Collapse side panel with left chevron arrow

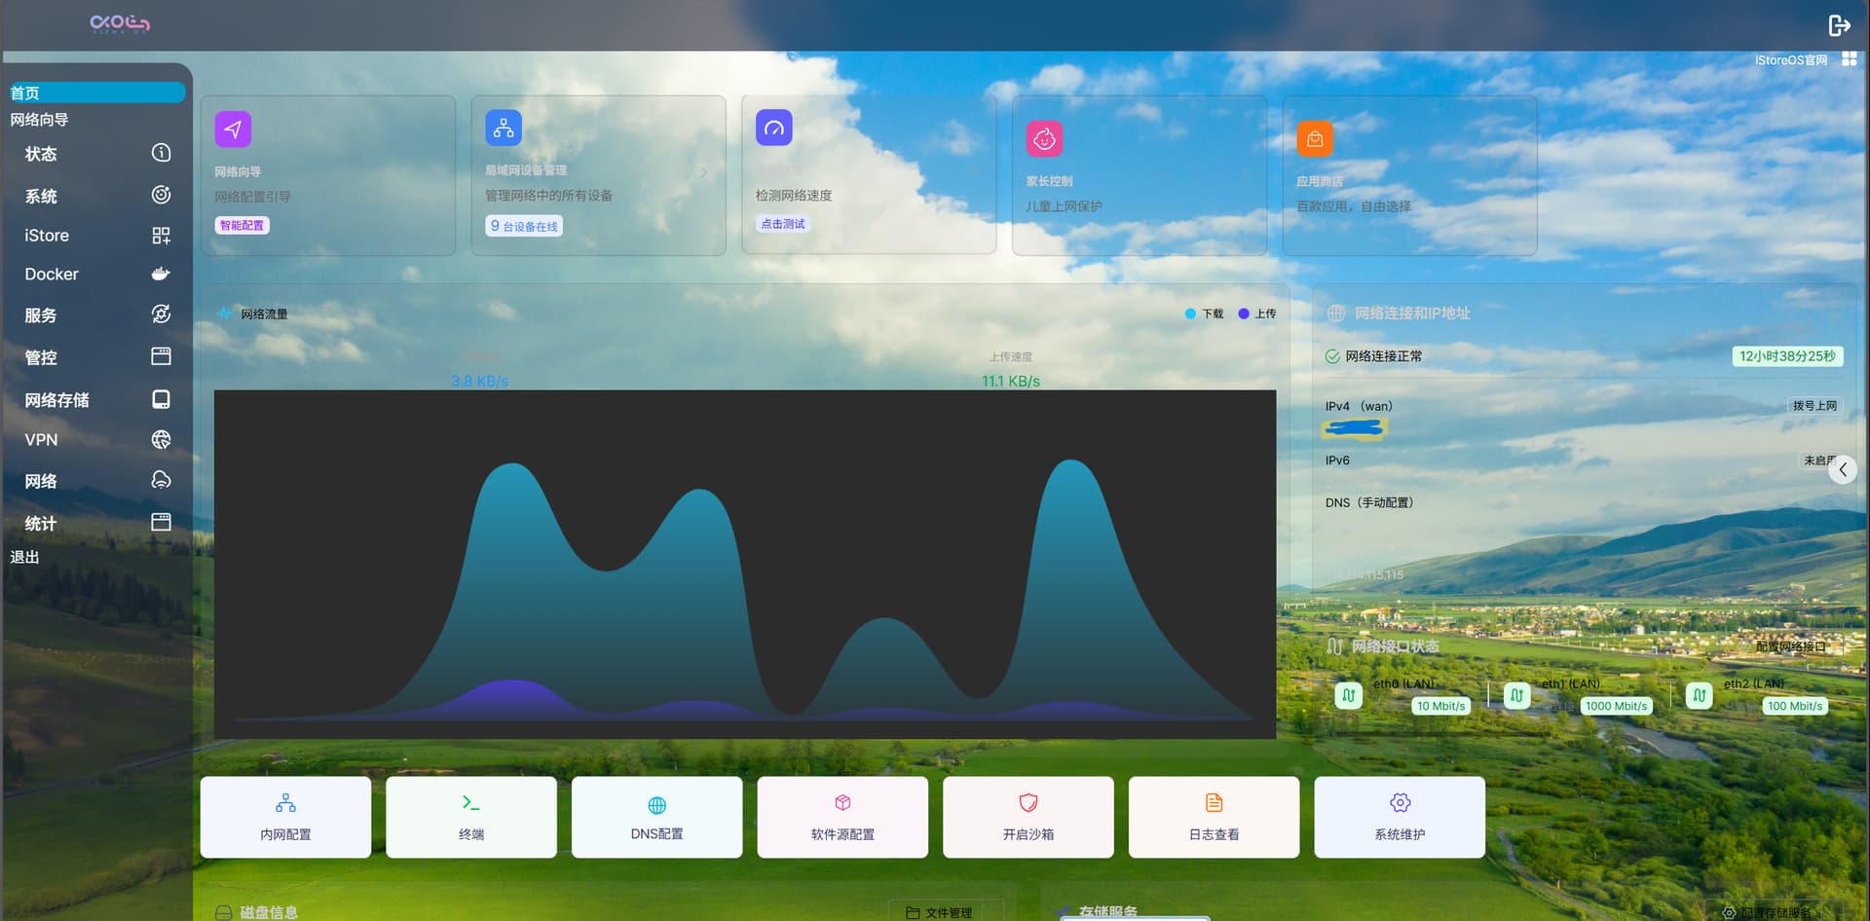(1842, 470)
